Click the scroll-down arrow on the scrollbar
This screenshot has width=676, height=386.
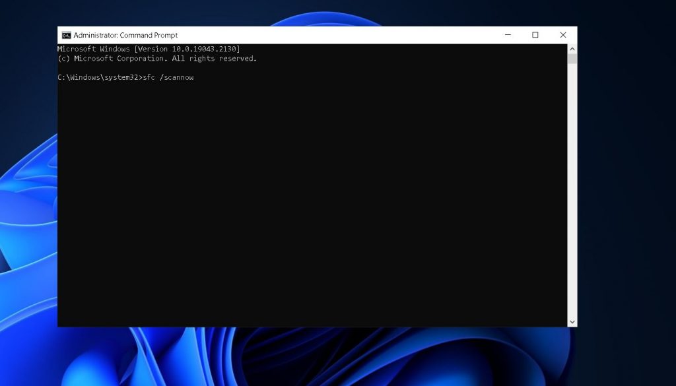click(x=572, y=321)
